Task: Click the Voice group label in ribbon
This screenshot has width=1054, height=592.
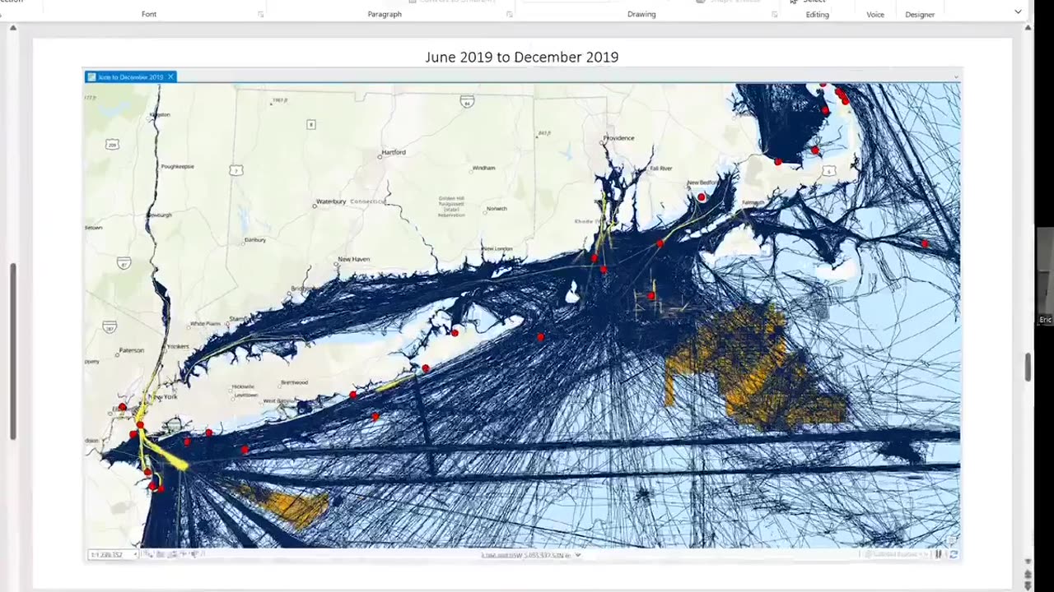Action: click(x=875, y=14)
